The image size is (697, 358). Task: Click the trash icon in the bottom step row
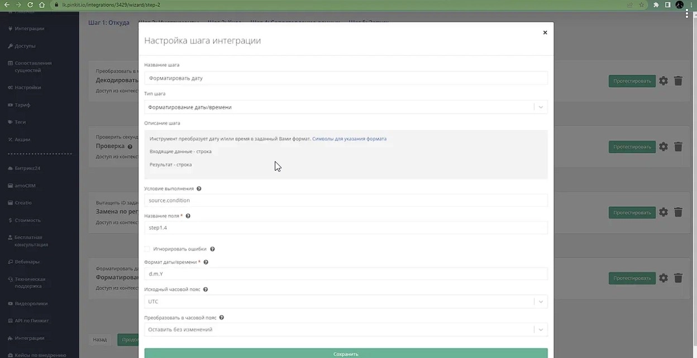point(678,278)
